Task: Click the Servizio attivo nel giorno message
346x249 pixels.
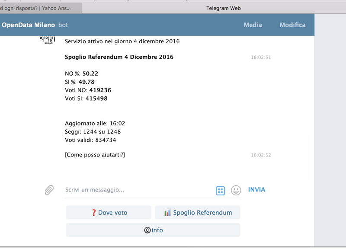Action: pos(122,41)
